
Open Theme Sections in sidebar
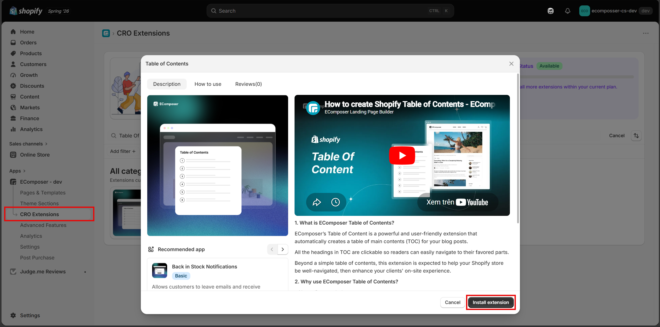click(x=39, y=203)
